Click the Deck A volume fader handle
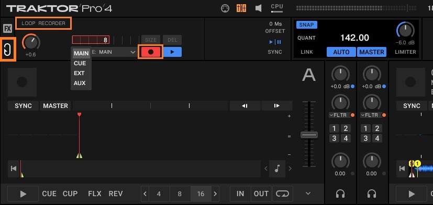Image resolution: width=433 pixels, height=205 pixels. pyautogui.click(x=309, y=135)
